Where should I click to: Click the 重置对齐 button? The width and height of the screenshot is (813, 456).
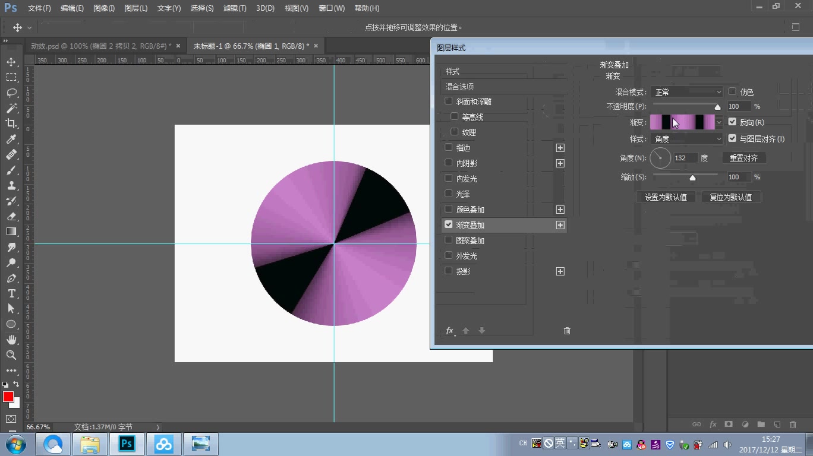pos(743,157)
